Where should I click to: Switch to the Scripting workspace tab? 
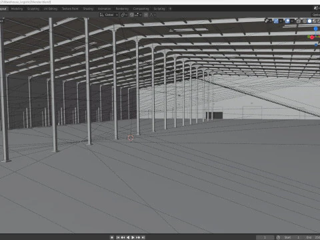coord(159,9)
